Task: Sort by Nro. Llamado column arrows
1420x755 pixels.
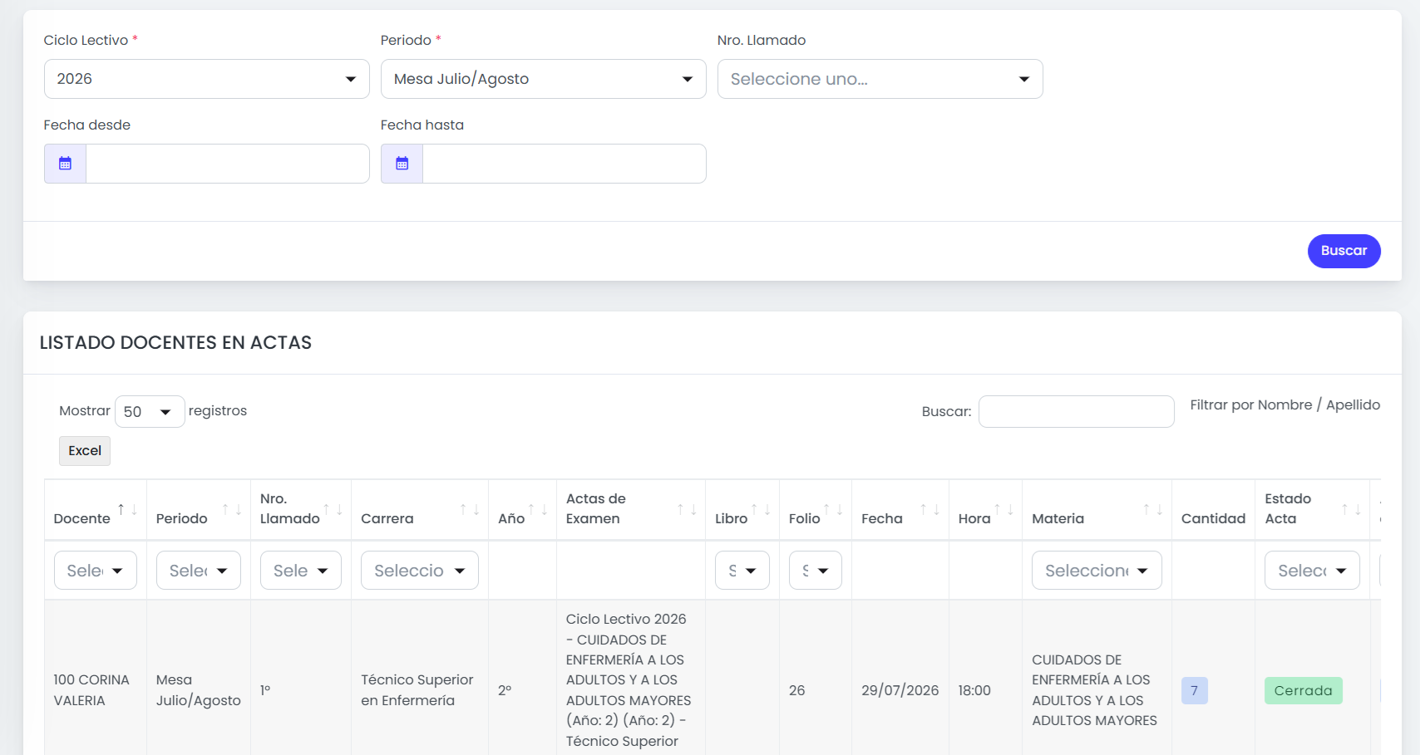Action: 333,509
